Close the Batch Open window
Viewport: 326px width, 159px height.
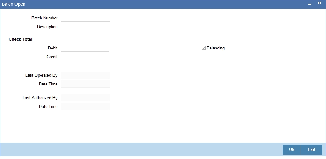tap(319, 3)
